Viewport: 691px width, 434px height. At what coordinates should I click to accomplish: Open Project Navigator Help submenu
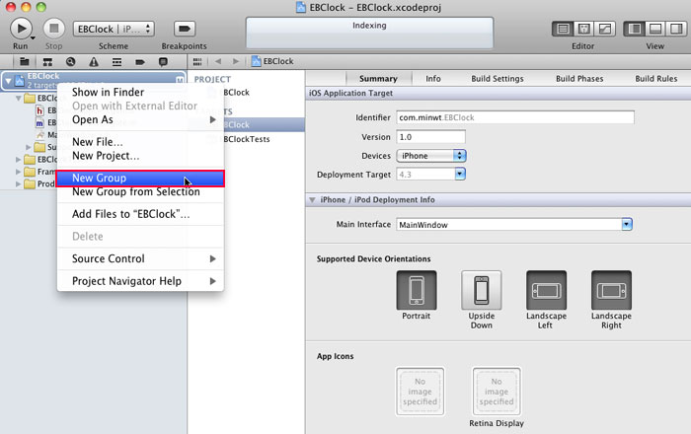click(x=140, y=281)
